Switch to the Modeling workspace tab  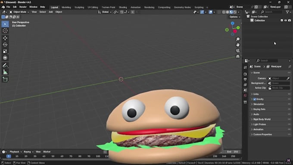66,7
